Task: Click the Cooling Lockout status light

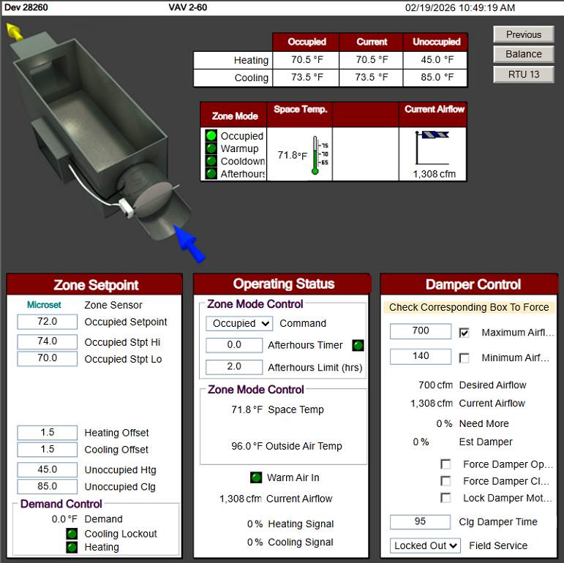Action: coord(72,534)
